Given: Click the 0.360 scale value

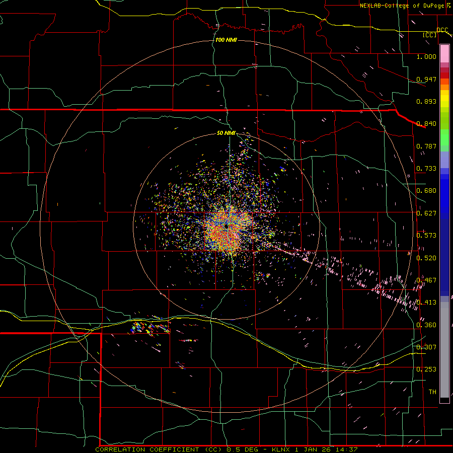Looking at the screenshot, I should (426, 325).
